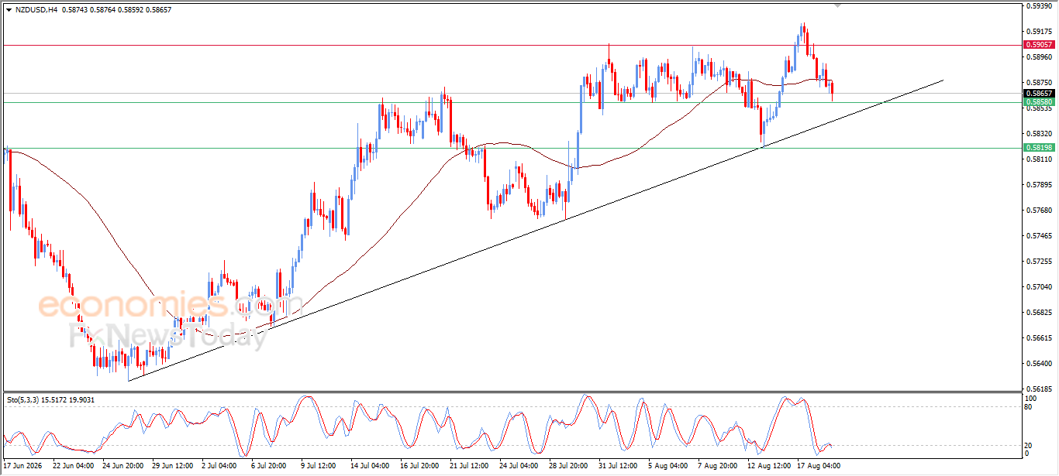Click the 22 Jun 04:00 time label
The width and height of the screenshot is (1059, 476).
coord(73,466)
